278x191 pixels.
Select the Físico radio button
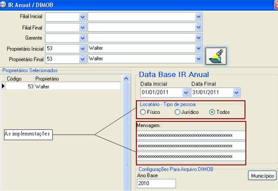click(x=143, y=112)
